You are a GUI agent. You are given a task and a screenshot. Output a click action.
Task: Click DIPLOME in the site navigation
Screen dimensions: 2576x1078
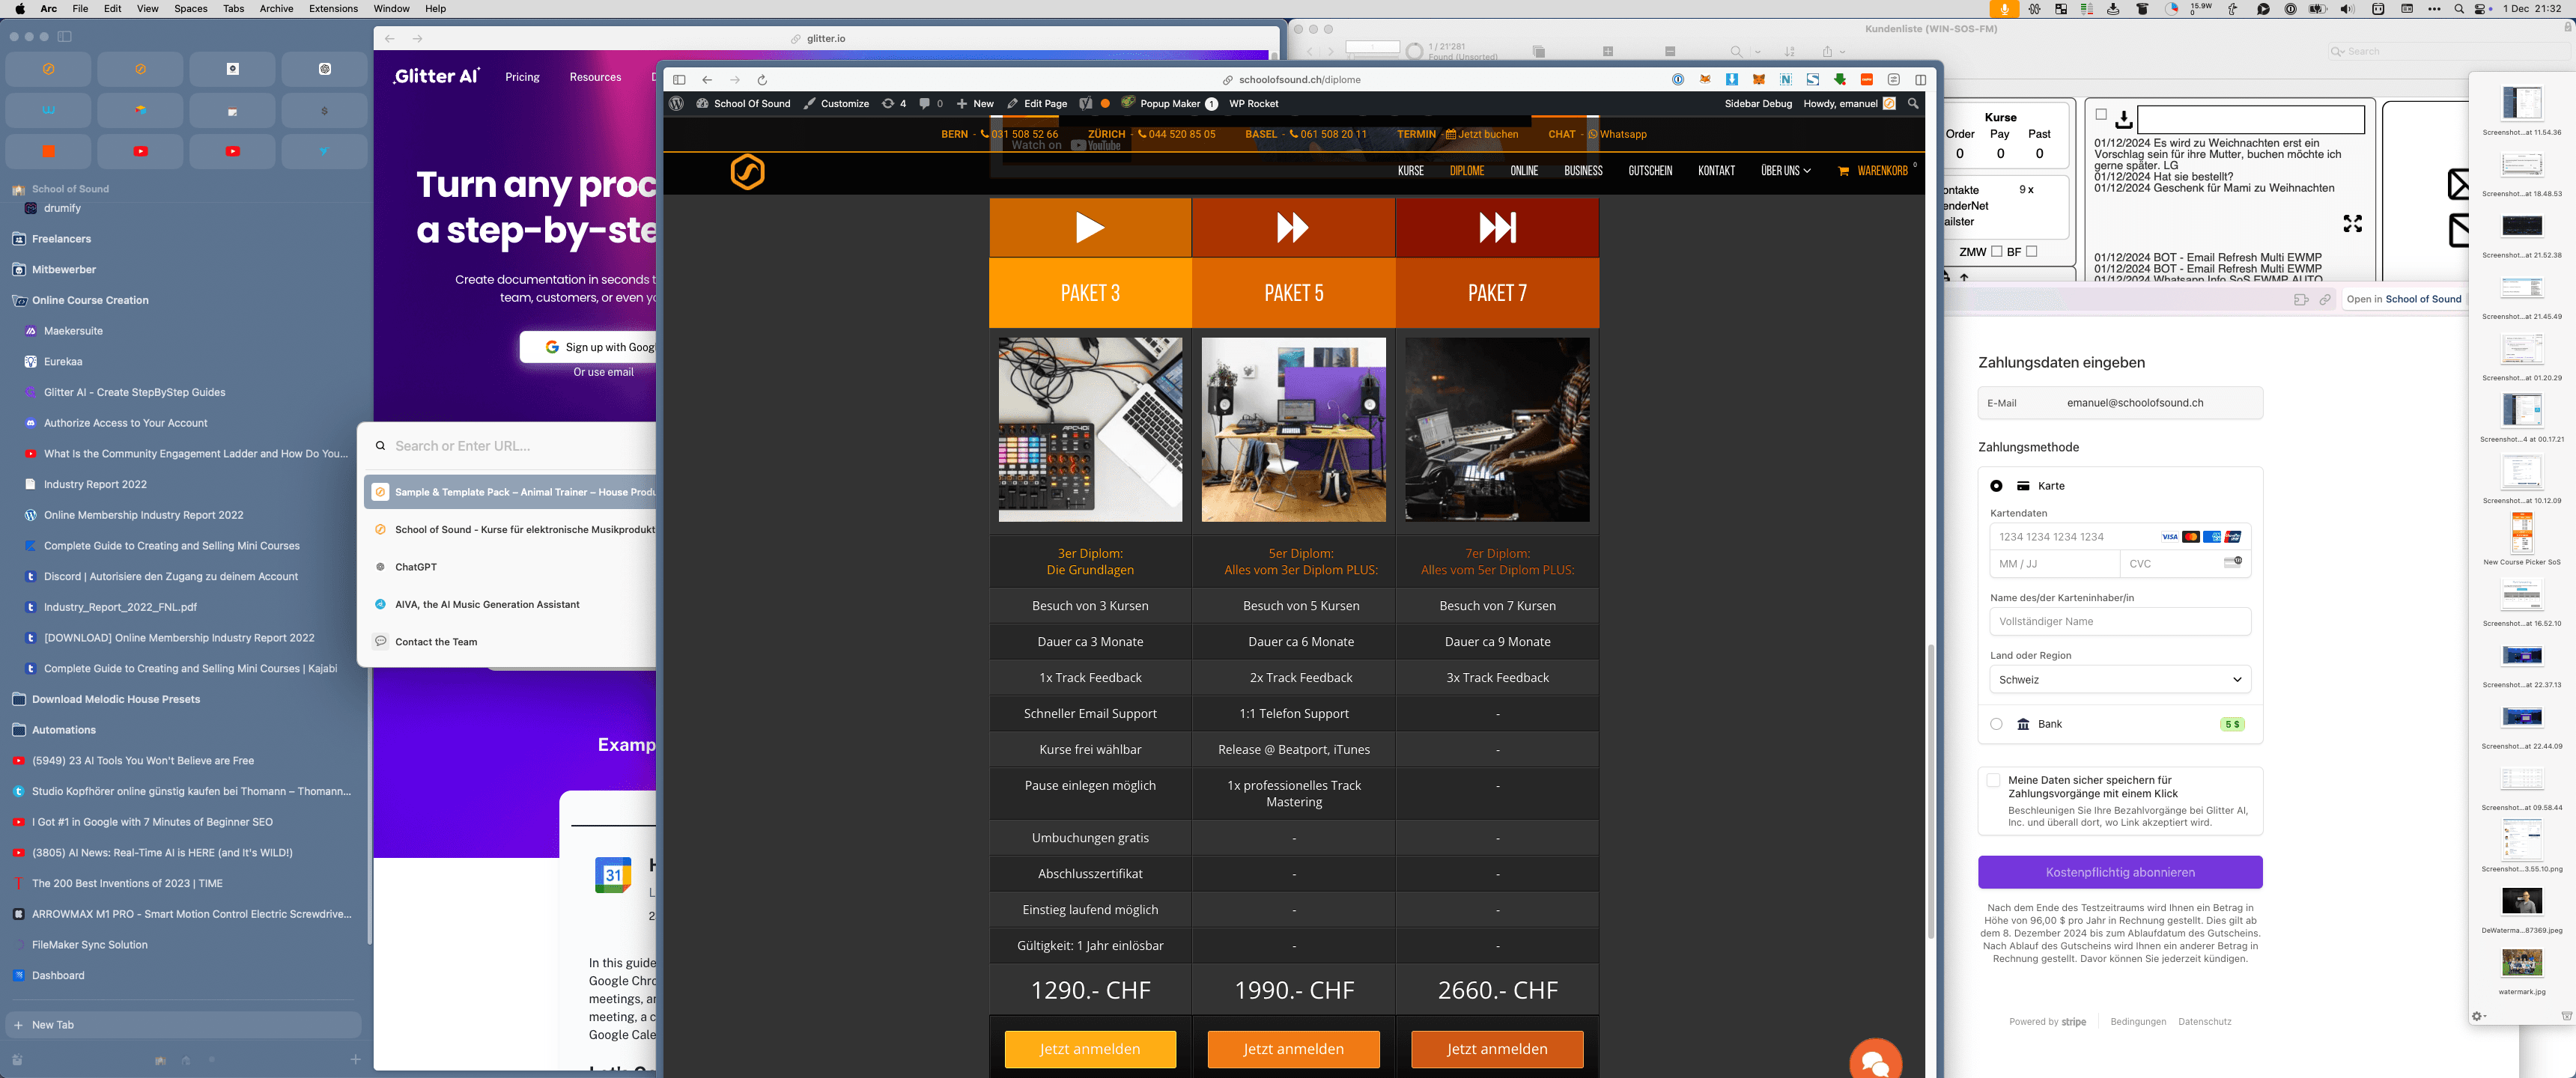1467,171
